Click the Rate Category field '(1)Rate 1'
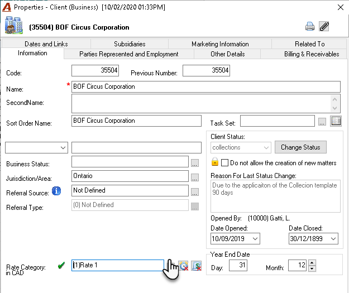The width and height of the screenshot is (349, 293). coord(118,265)
